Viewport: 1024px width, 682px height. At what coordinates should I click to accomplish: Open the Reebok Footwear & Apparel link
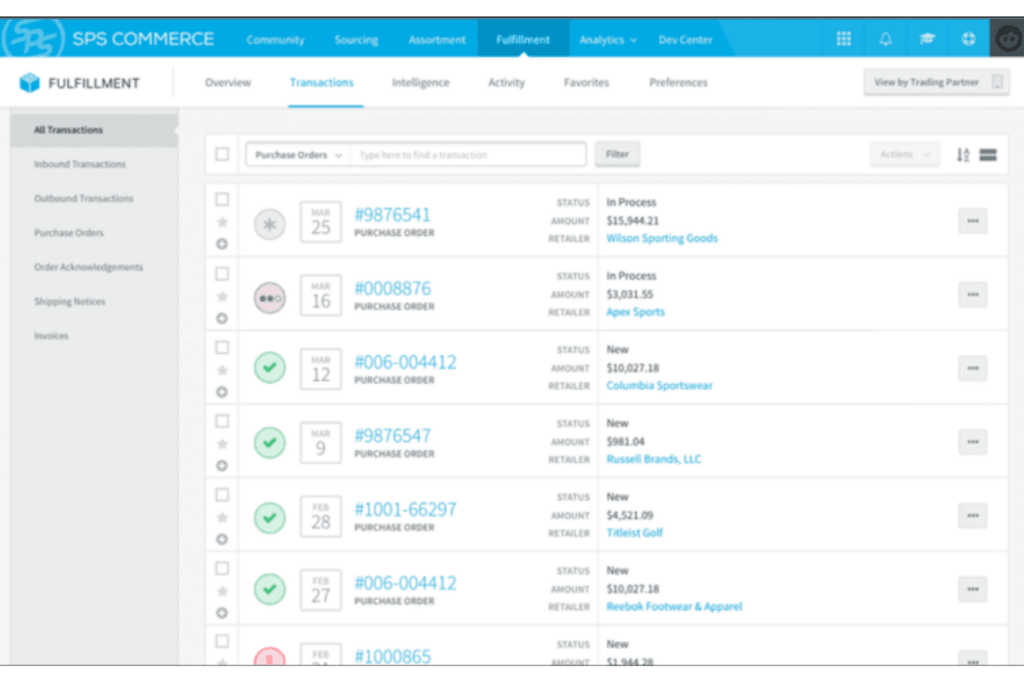(674, 607)
